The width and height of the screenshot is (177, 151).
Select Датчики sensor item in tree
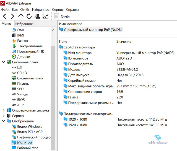(24, 57)
